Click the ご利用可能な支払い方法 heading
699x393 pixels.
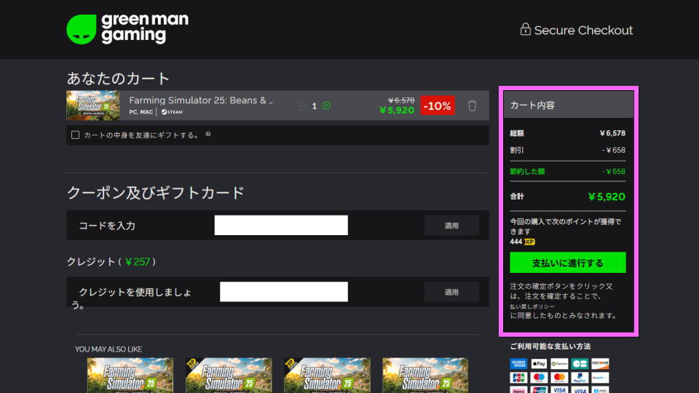pos(550,346)
